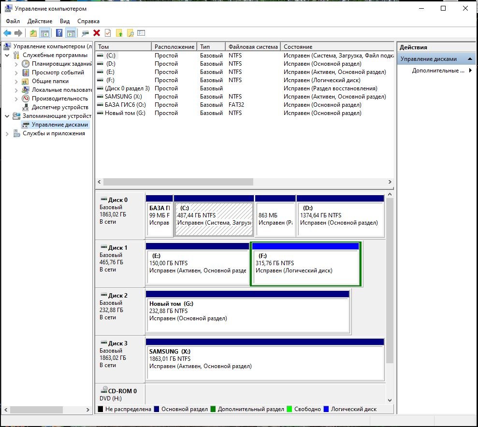Open the Действие menu
The image size is (478, 427).
tap(40, 21)
